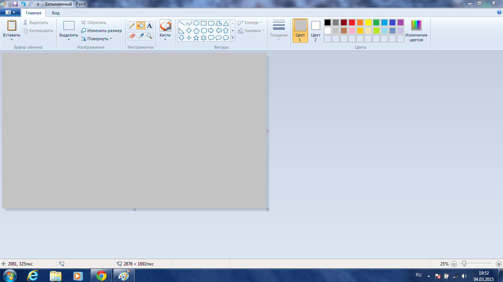The height and width of the screenshot is (282, 503).
Task: Open the Windows Start menu
Action: tap(10, 276)
